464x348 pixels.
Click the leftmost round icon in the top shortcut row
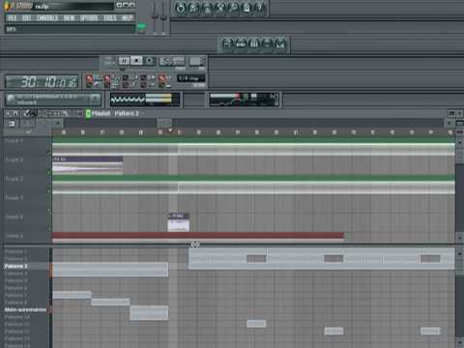pyautogui.click(x=181, y=8)
